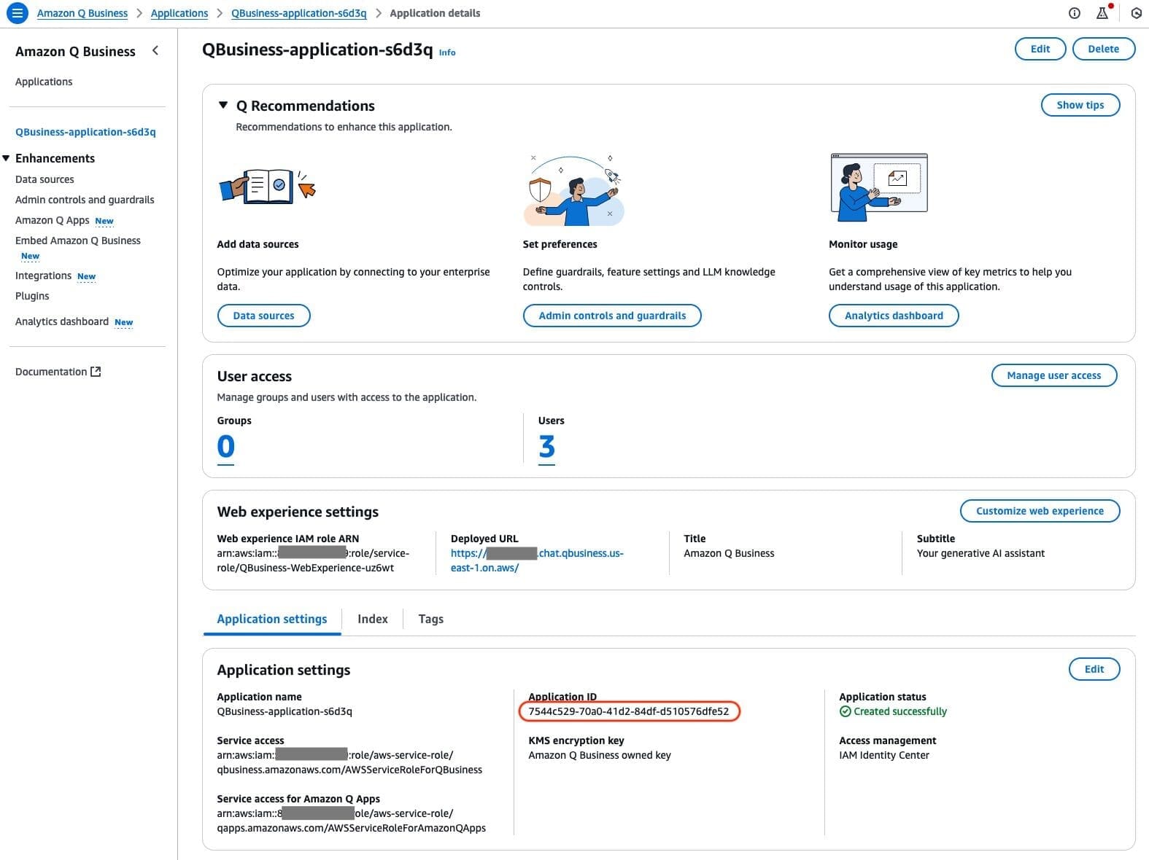This screenshot has height=860, width=1149.
Task: Click Customize web experience button
Action: pos(1040,511)
